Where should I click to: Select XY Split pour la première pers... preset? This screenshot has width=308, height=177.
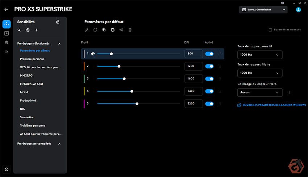click(41, 67)
